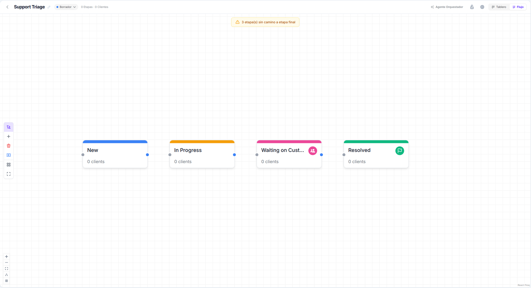
Task: Click the gray input handle of Waiting stage
Action: 257,155
